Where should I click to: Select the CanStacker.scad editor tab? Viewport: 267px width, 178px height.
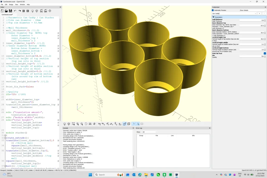coord(7,15)
